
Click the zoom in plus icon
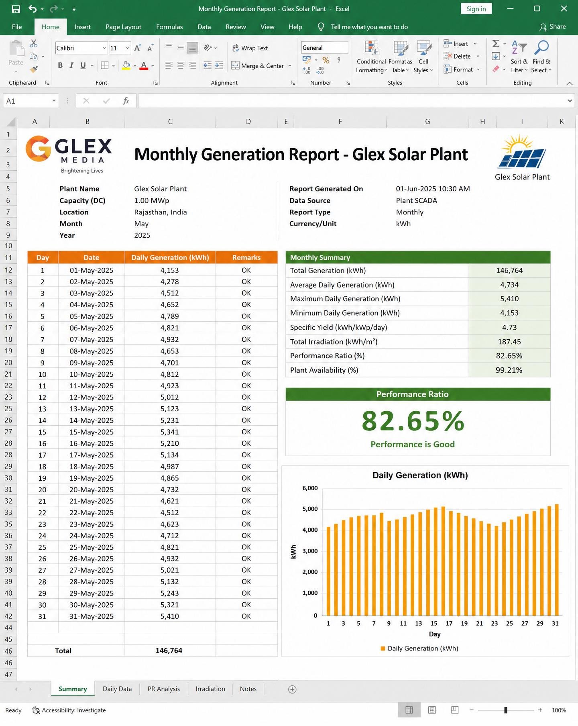[x=540, y=710]
